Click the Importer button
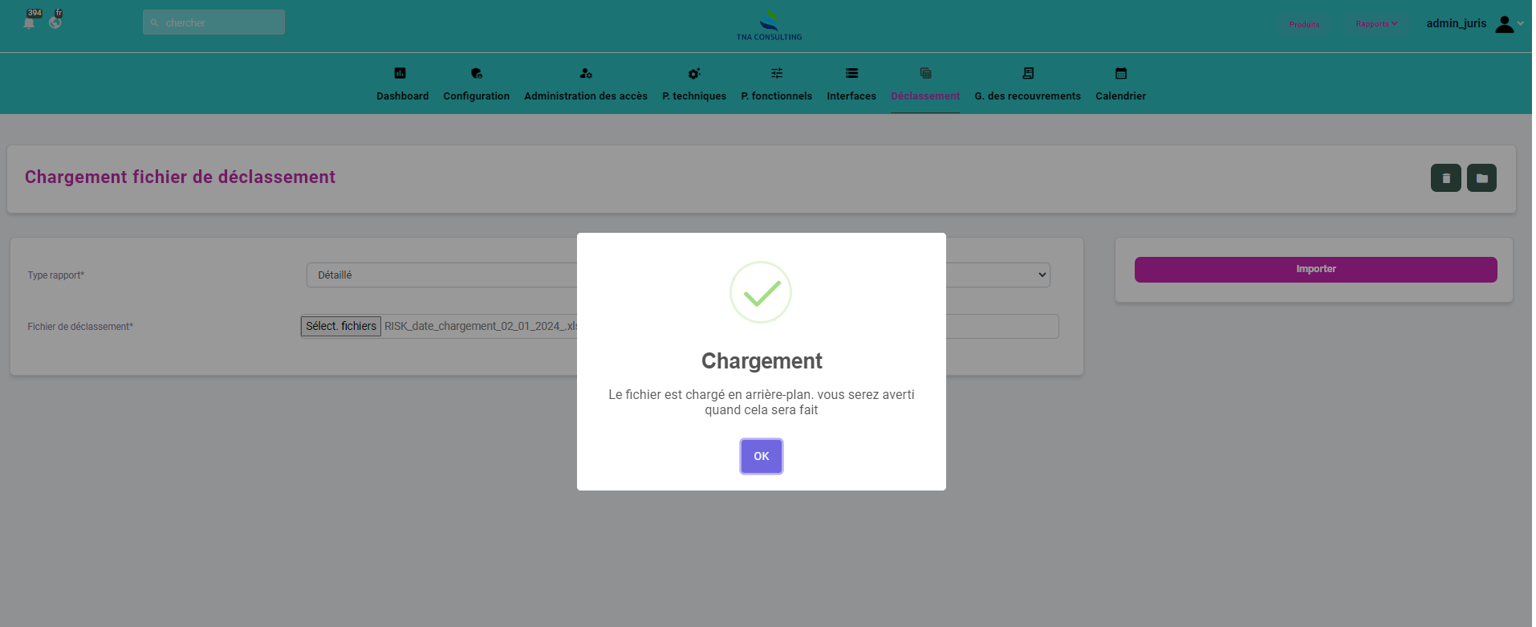 coord(1315,270)
